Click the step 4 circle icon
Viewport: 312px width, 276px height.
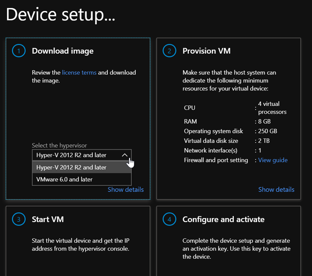(x=169, y=219)
